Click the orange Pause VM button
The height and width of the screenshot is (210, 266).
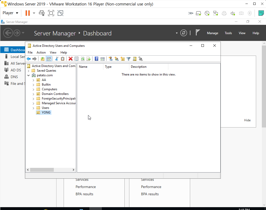click(x=28, y=13)
